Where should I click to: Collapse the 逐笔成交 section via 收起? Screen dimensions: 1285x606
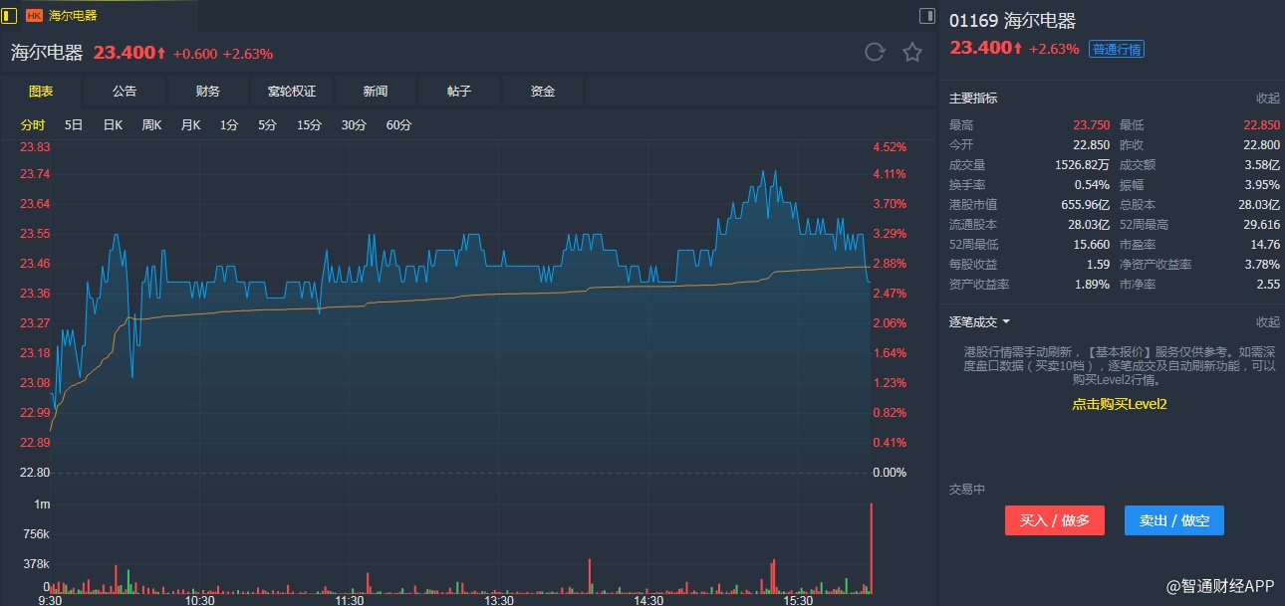1267,322
